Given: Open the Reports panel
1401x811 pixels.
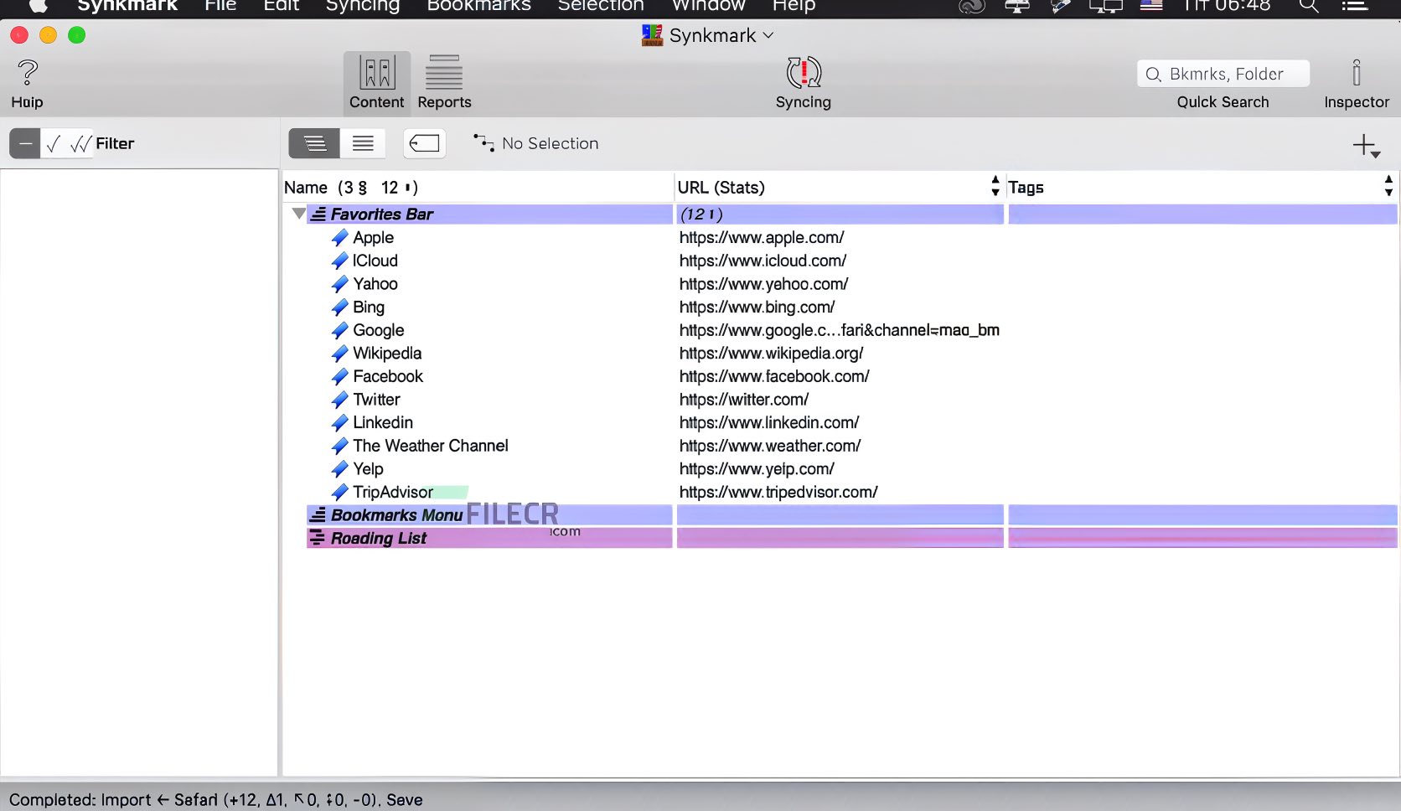Looking at the screenshot, I should tap(443, 81).
